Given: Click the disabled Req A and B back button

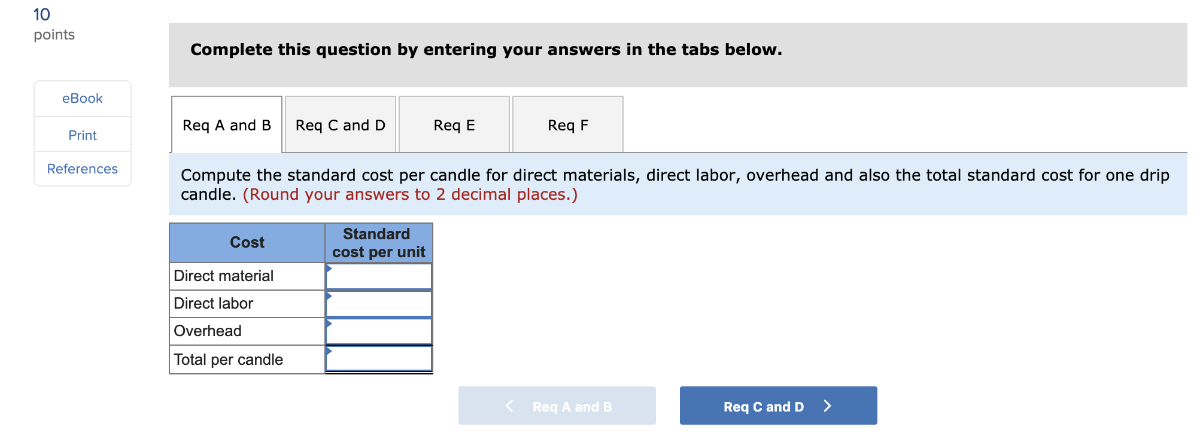Looking at the screenshot, I should 556,406.
